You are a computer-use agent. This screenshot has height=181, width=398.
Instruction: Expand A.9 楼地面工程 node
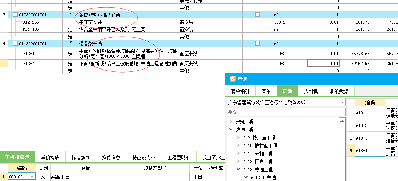[x=238, y=138]
